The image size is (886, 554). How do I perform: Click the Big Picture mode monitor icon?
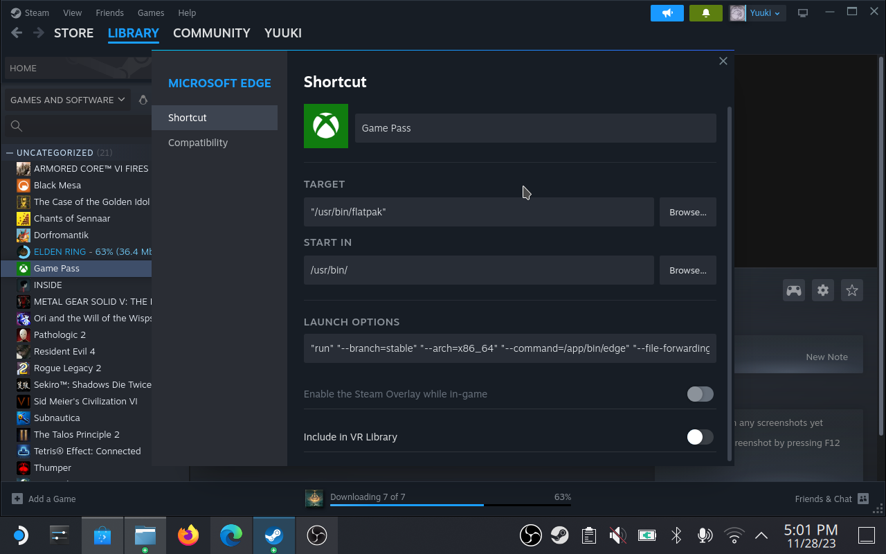[x=803, y=12]
